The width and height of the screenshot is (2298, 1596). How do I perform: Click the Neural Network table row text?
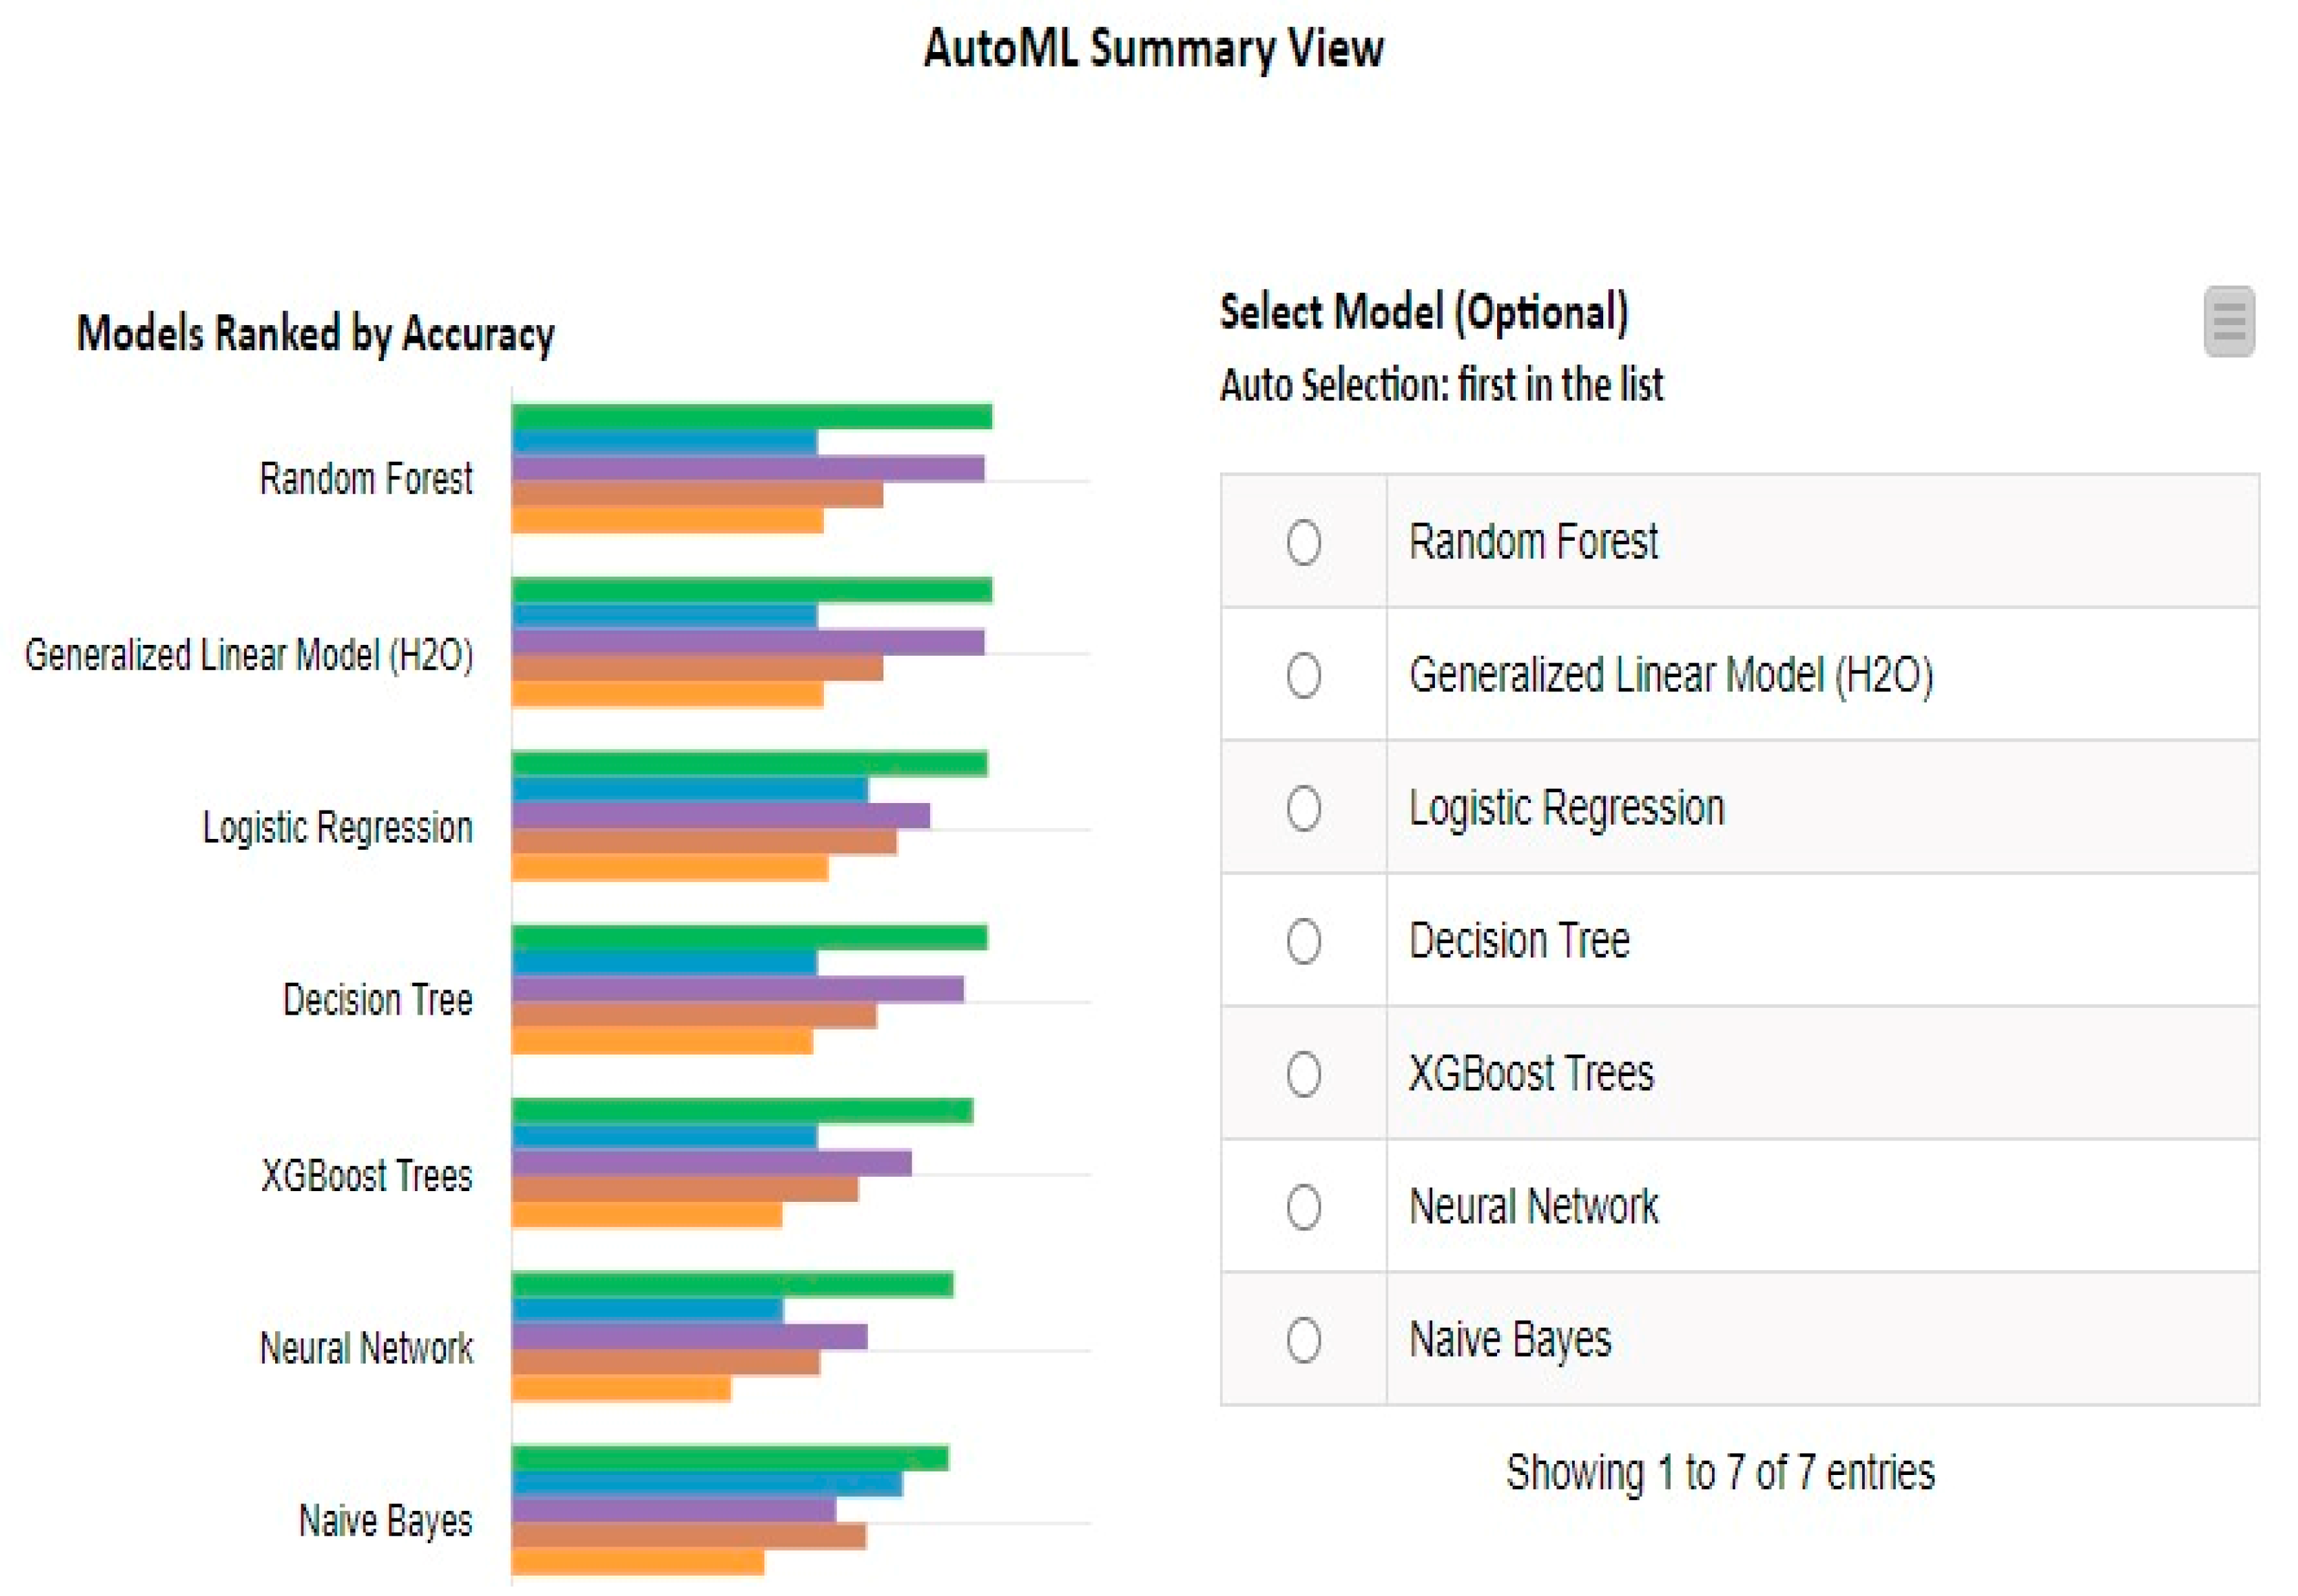1532,1206
